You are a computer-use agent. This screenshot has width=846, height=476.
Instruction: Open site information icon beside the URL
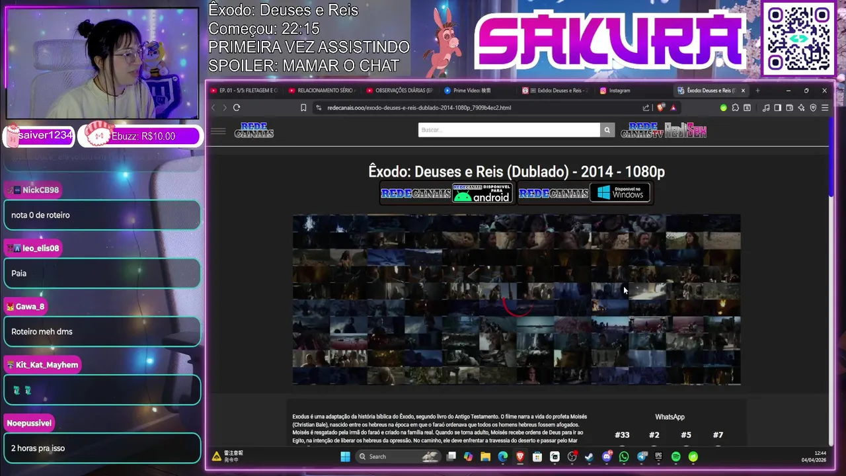tap(319, 108)
